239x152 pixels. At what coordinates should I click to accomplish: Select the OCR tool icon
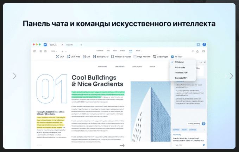(x=57, y=57)
